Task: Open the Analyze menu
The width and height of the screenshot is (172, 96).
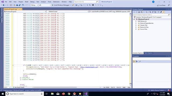Action: click(x=43, y=2)
